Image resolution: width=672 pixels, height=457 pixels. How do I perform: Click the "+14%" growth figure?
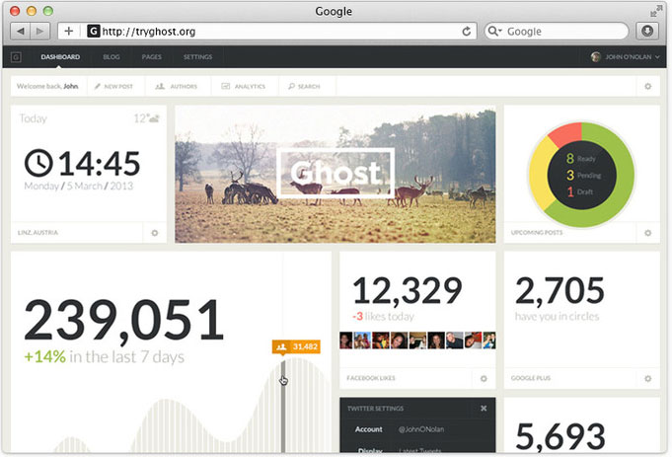[45, 356]
